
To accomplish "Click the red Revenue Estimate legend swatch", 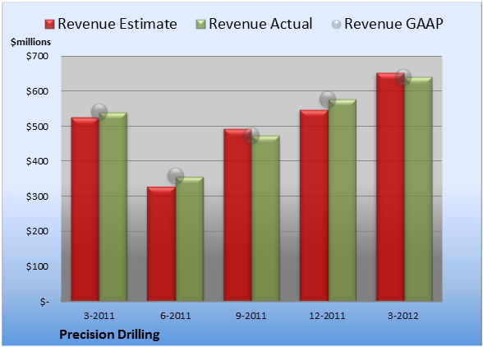I will pos(49,25).
